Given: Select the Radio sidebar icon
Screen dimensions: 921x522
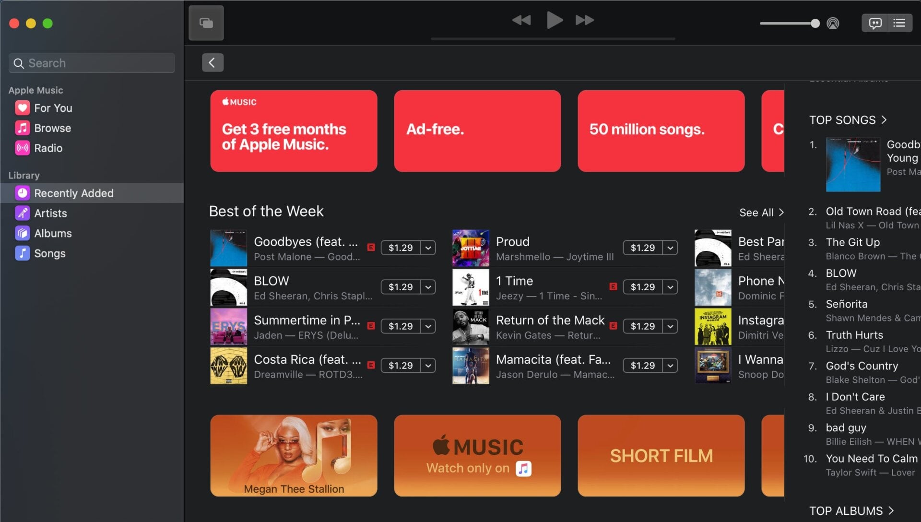Looking at the screenshot, I should pos(22,148).
